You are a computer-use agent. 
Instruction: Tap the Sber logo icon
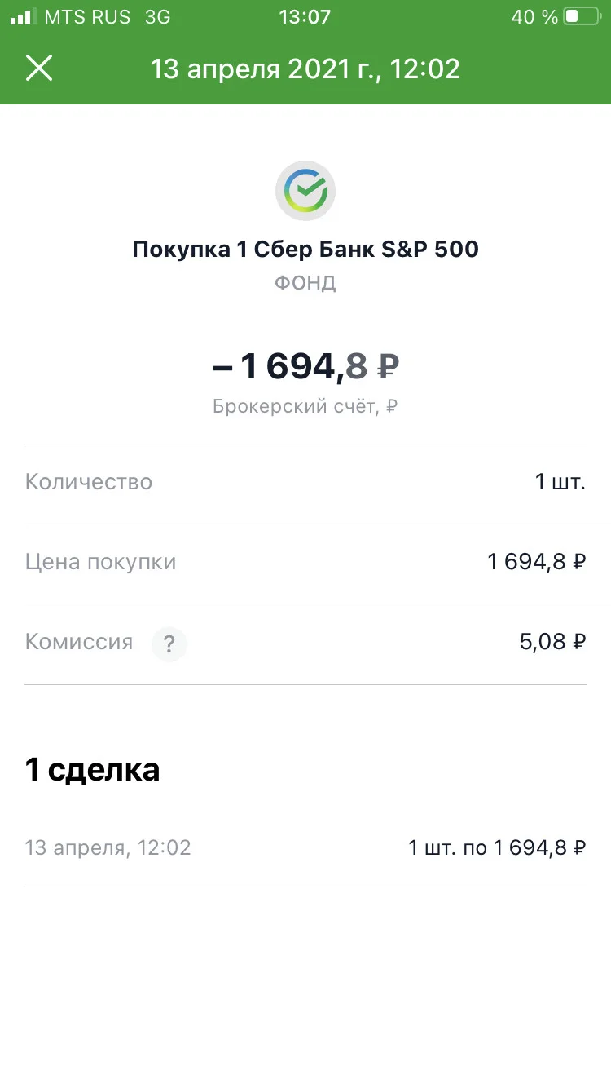tap(305, 191)
